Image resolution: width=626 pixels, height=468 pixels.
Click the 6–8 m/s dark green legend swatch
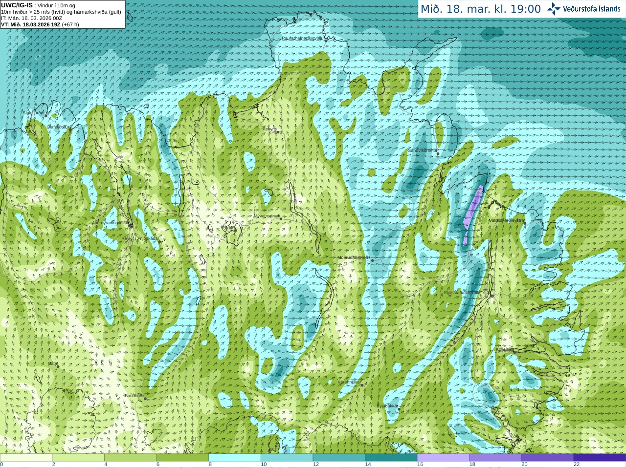pos(182,458)
